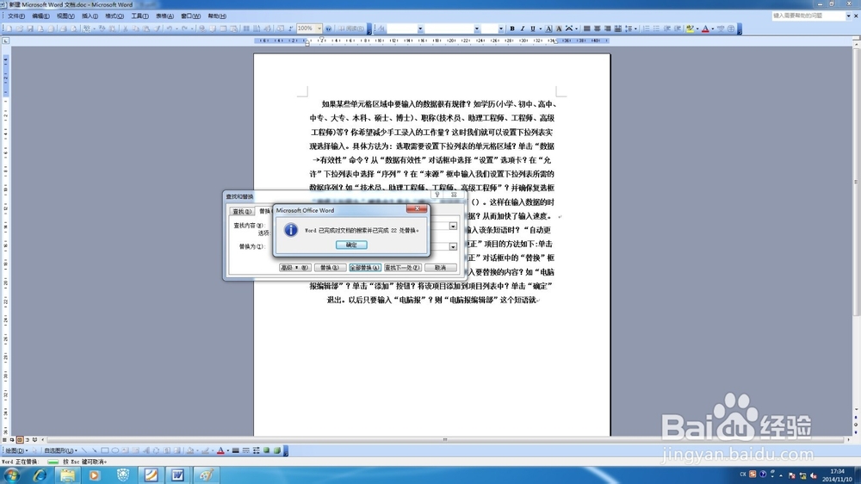The image size is (861, 484).
Task: Click the Print toolbar icon
Action: (63, 28)
